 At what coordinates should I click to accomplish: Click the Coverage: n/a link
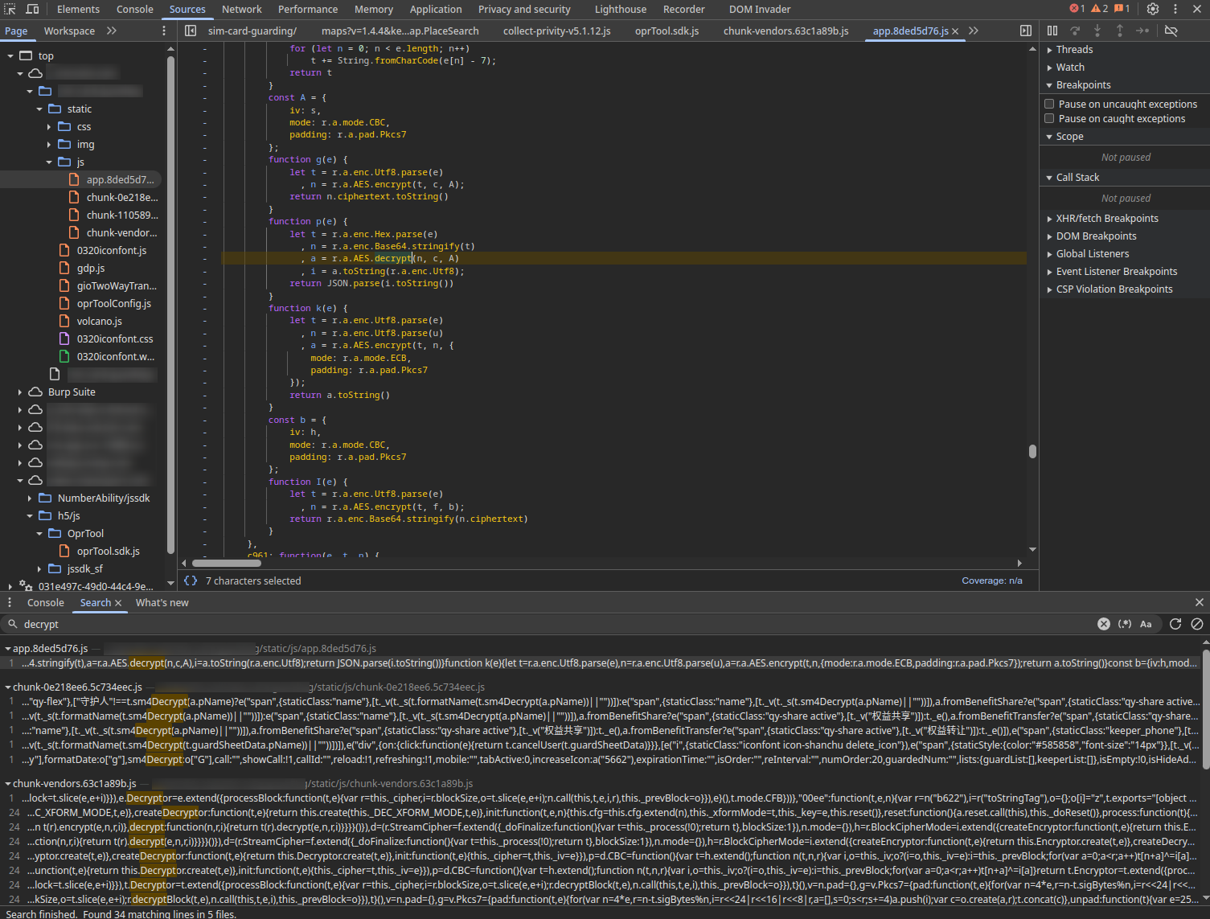click(991, 581)
